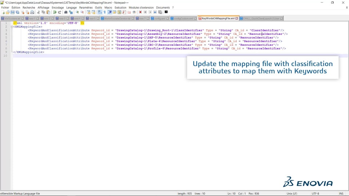Save the current file with the Save icon

click(x=13, y=12)
